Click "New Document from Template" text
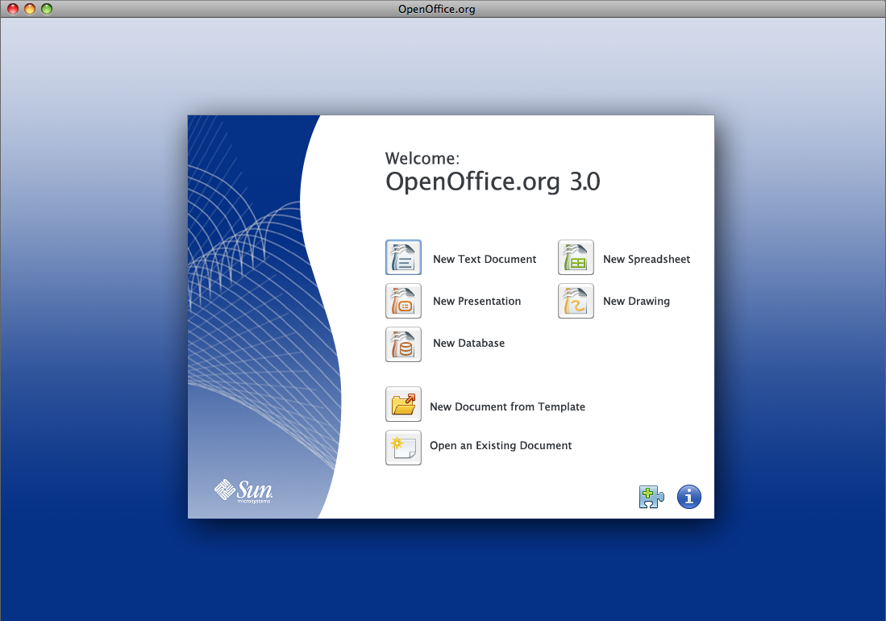886x621 pixels. click(x=507, y=407)
